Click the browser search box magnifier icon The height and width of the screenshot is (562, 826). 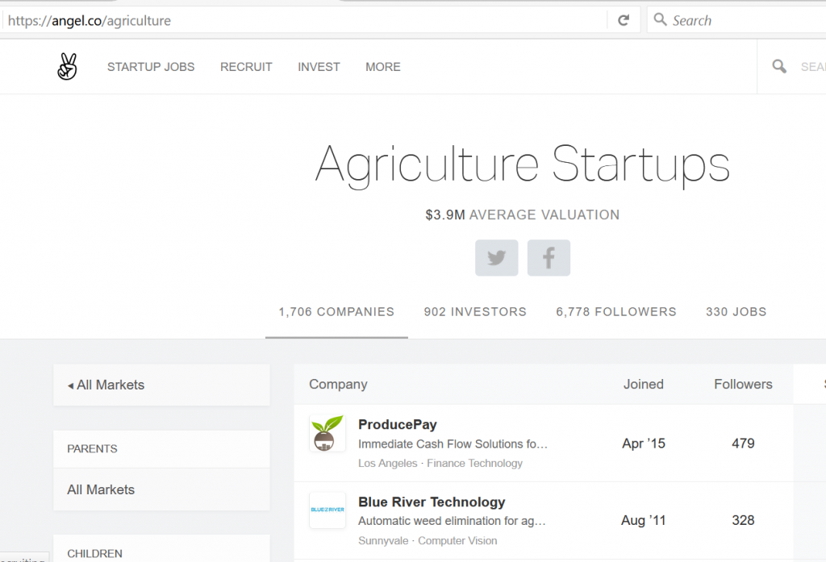pyautogui.click(x=660, y=19)
